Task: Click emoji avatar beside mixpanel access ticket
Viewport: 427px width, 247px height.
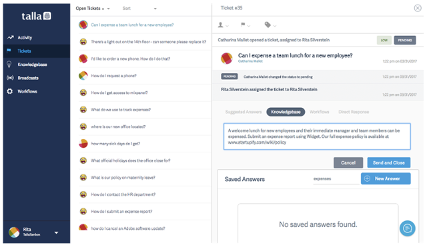Action: click(x=83, y=93)
